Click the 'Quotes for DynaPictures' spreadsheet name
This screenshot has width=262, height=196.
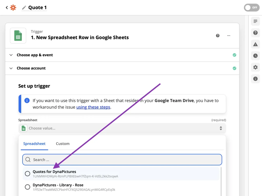click(x=54, y=172)
